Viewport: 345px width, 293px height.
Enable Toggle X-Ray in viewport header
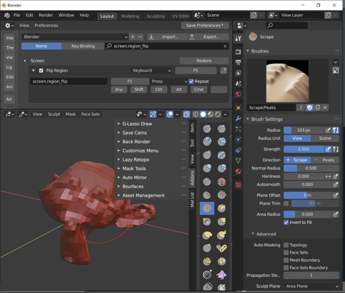(x=187, y=114)
